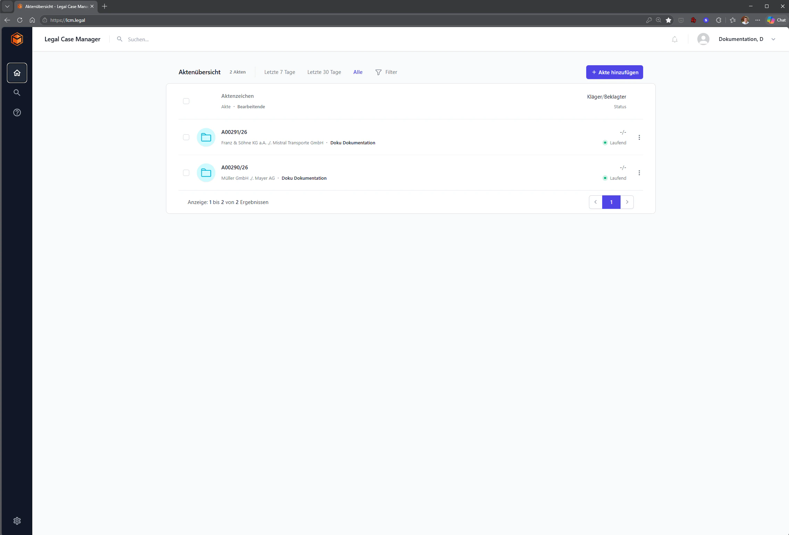Screen dimensions: 789x535
Task: Click the user avatar icon
Action: point(703,39)
